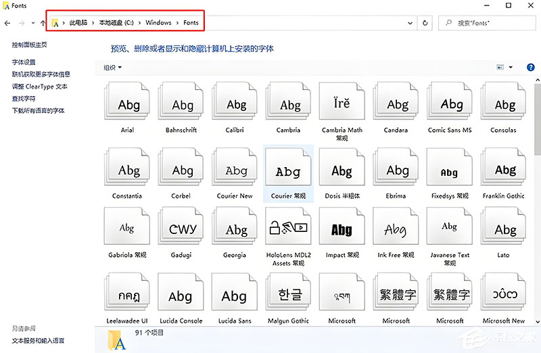Viewport: 541px width, 353px height.
Task: Open the view options dropdown arrow
Action: coord(511,68)
